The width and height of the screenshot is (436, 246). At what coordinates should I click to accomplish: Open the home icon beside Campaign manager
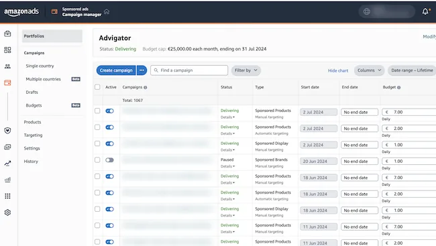click(x=107, y=11)
